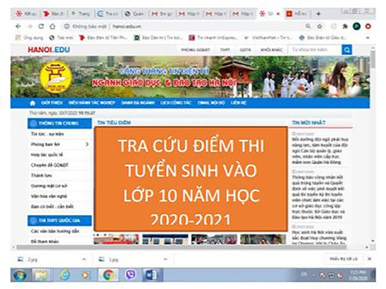
Task: Open the Chrome extensions puzzle icon
Action: pyautogui.click(x=345, y=26)
